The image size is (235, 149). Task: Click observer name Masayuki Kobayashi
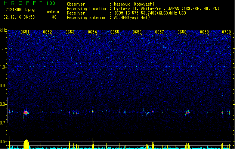pos(134,4)
